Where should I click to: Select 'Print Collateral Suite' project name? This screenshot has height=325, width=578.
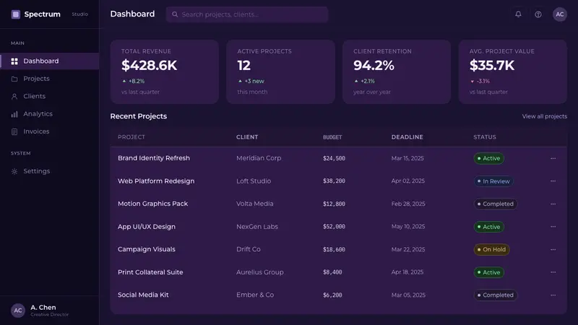(150, 272)
